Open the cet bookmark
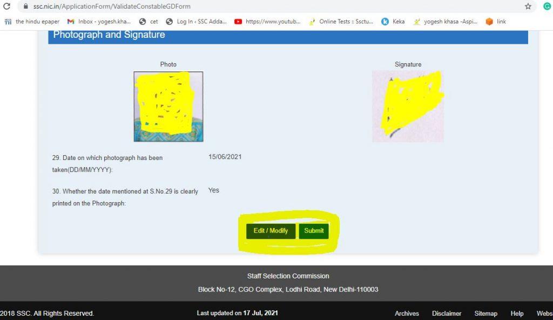Image resolution: width=553 pixels, height=320 pixels. pos(149,22)
